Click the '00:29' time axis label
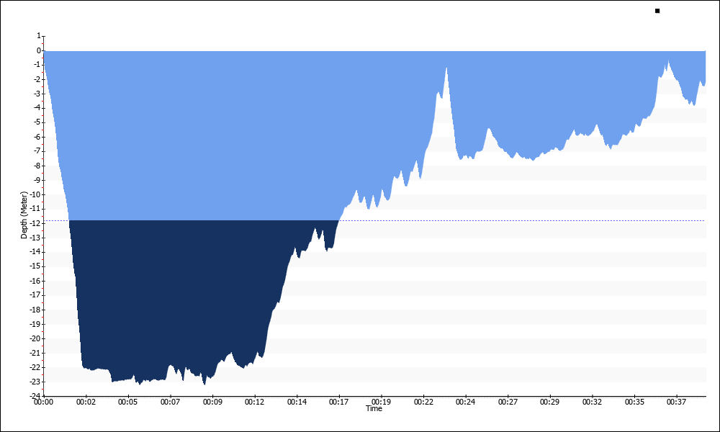 [x=549, y=402]
